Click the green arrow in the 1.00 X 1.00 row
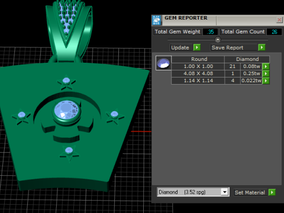 (266, 66)
